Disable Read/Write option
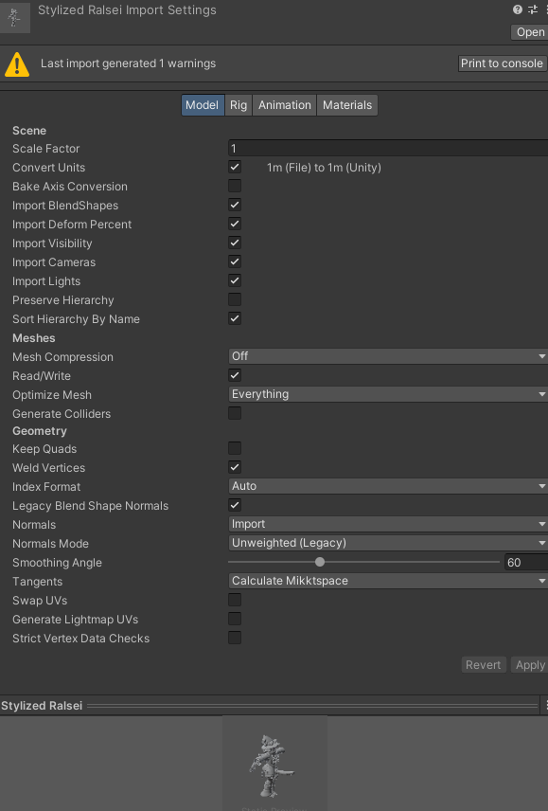Viewport: 548px width, 811px height. [235, 375]
